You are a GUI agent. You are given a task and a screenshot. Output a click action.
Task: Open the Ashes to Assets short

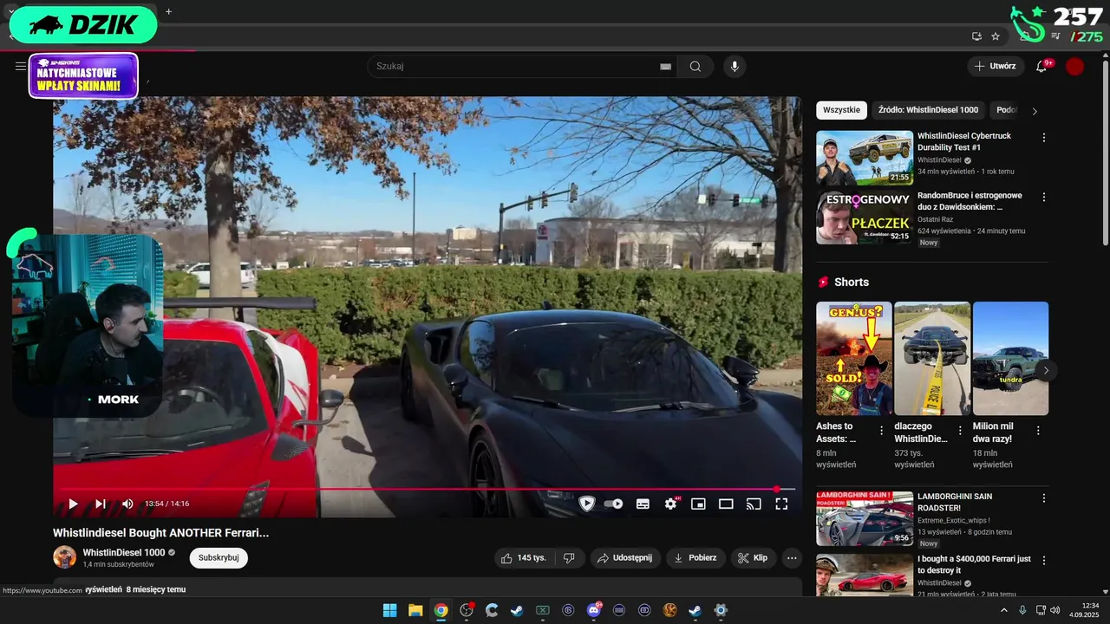(x=854, y=359)
